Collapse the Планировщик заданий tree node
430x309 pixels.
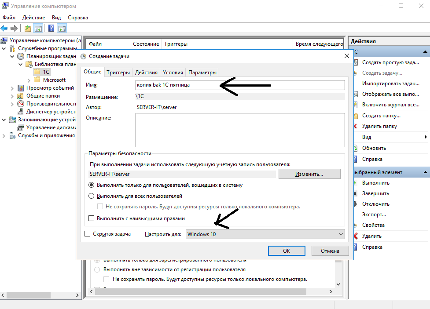click(12, 56)
